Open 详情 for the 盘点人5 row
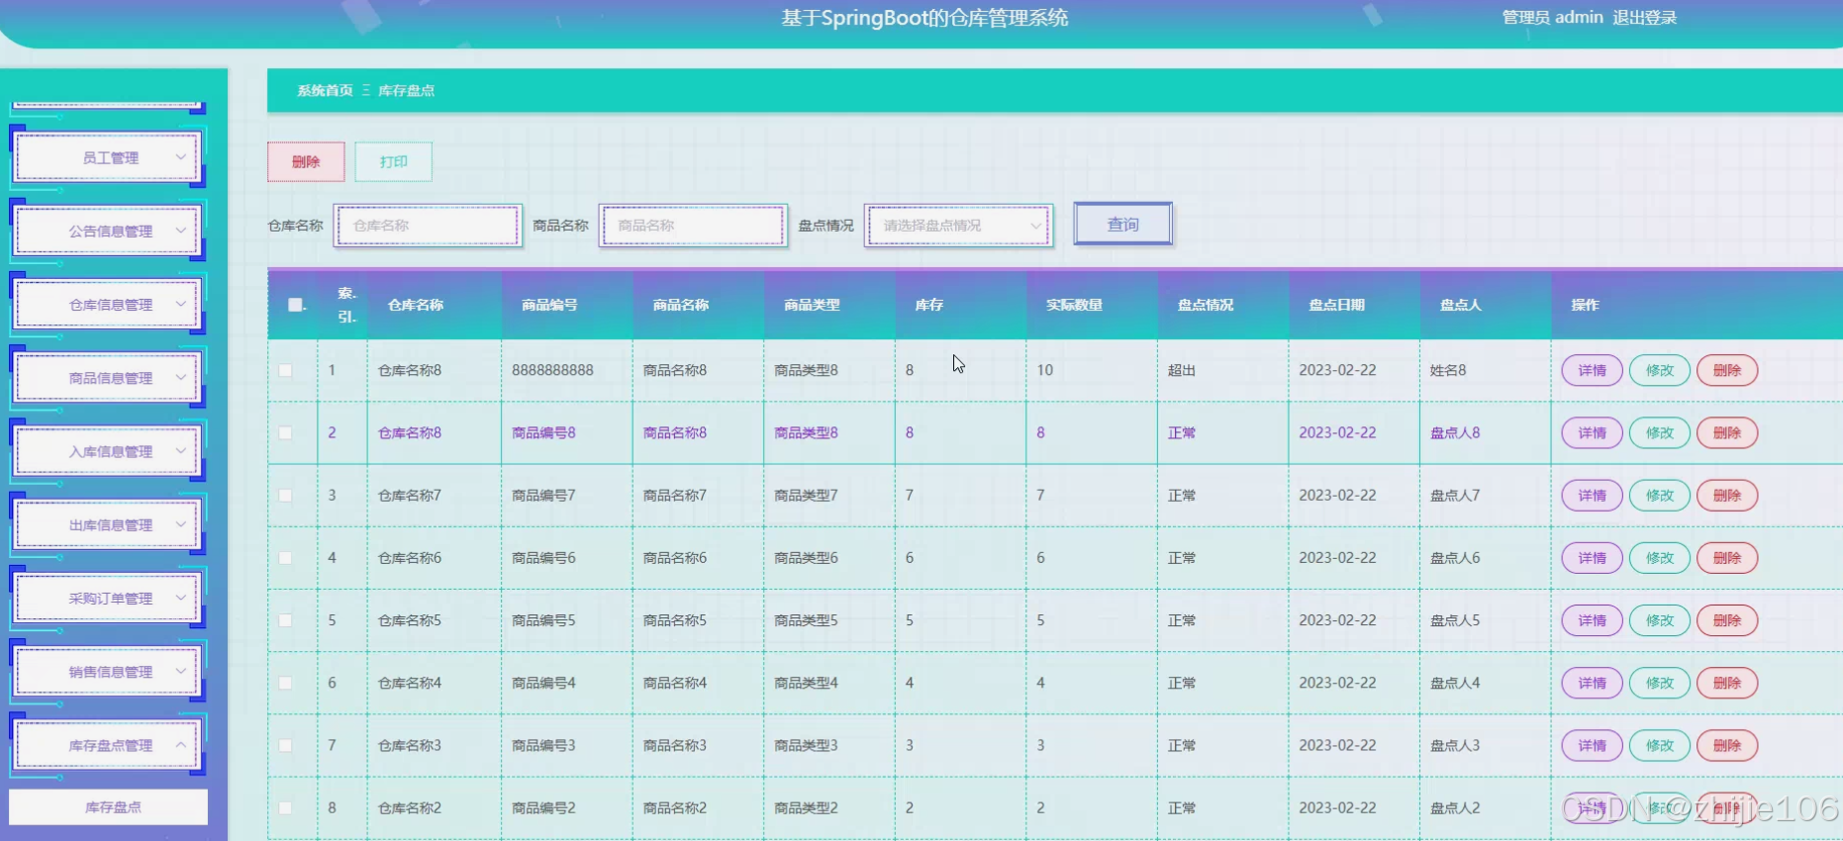1843x841 pixels. (x=1592, y=620)
